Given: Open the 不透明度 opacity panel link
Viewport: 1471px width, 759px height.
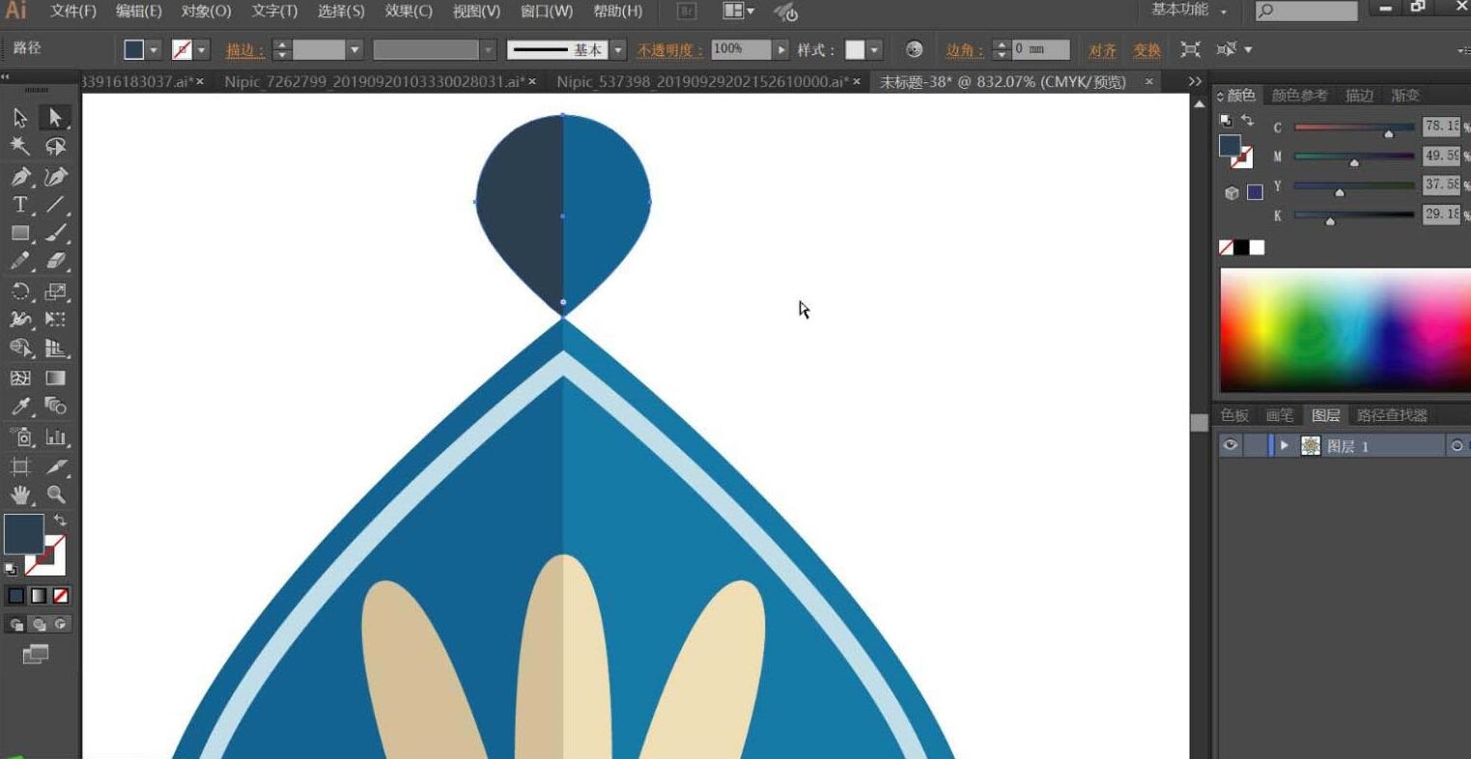Looking at the screenshot, I should 670,50.
